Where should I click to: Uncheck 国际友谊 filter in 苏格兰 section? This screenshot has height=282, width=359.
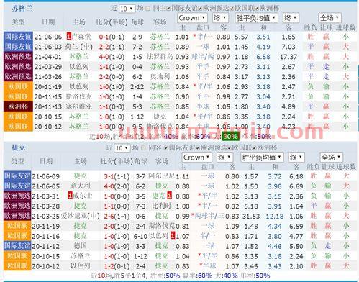tap(168, 9)
